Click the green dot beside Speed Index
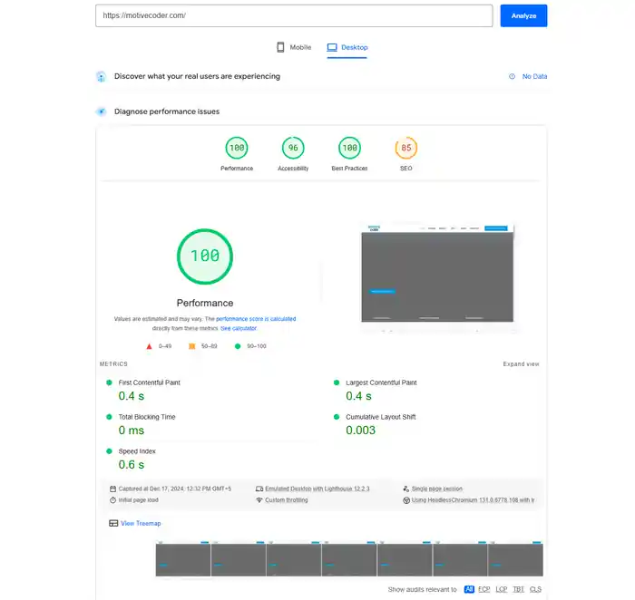Viewport: 635px width, 600px height. coord(109,451)
